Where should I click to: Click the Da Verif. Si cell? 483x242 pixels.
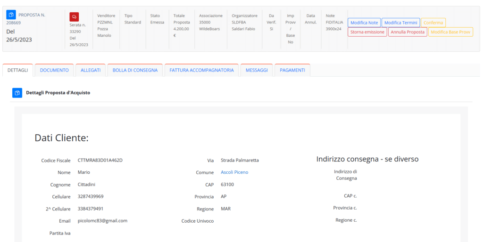271,22
